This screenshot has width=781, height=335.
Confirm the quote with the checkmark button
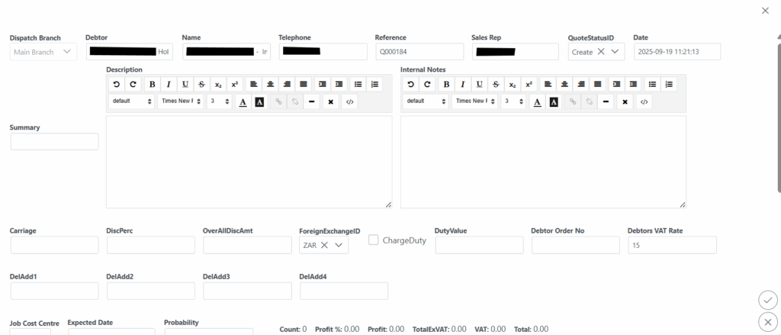click(767, 299)
